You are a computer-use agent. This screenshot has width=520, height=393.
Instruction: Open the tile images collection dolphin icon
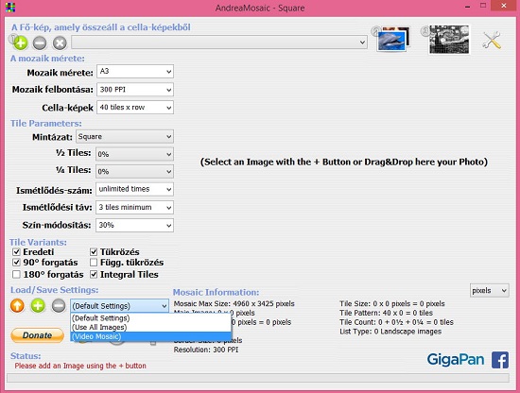(x=393, y=39)
